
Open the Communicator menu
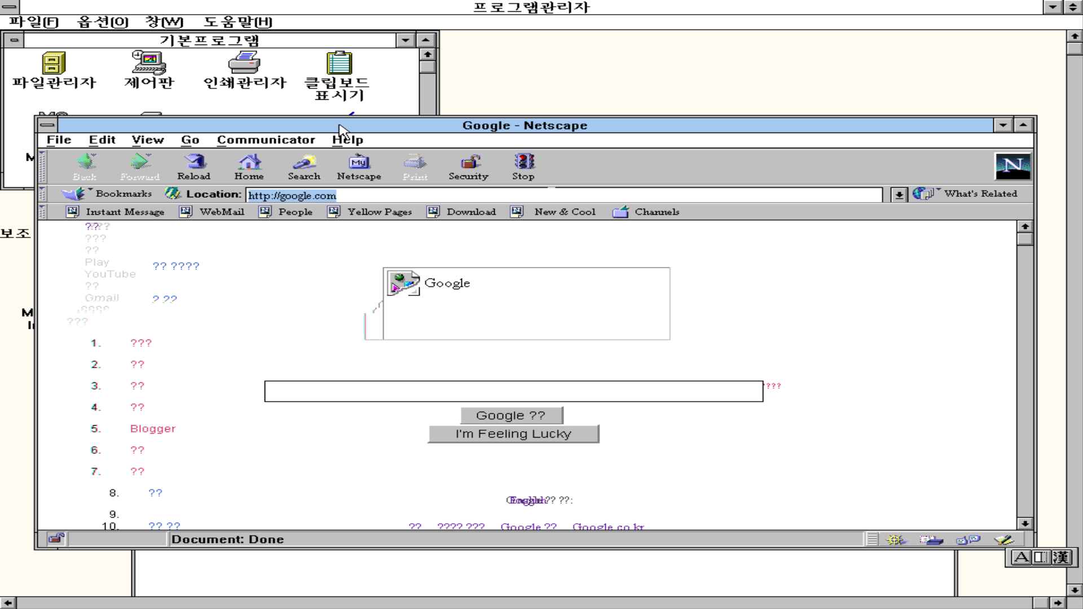[x=266, y=140]
